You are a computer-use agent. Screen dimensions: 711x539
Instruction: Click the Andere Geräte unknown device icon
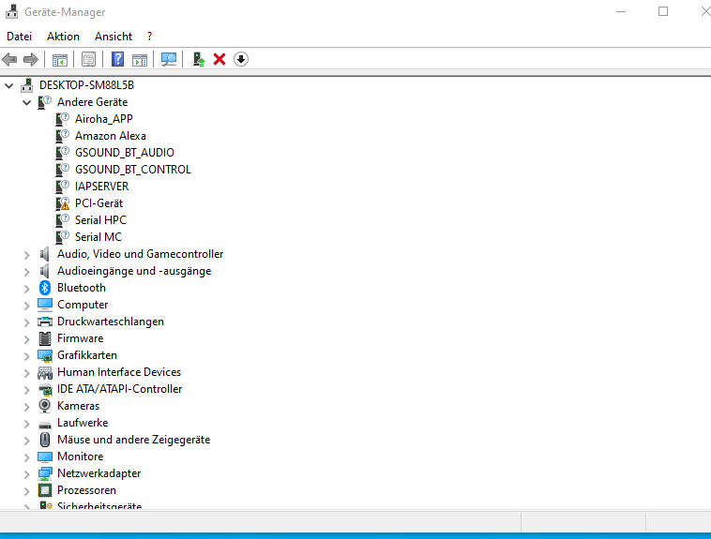(x=44, y=102)
